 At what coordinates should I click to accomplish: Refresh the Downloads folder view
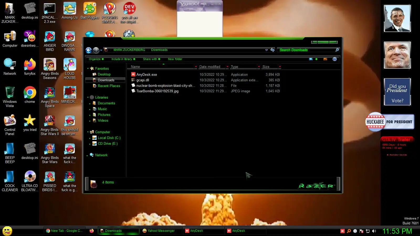coord(272,50)
